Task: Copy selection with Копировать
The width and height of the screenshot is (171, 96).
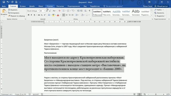Action: 14,13
